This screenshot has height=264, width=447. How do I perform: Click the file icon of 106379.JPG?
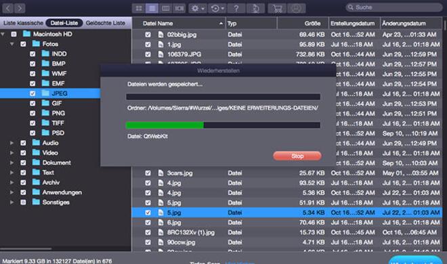[x=161, y=54]
